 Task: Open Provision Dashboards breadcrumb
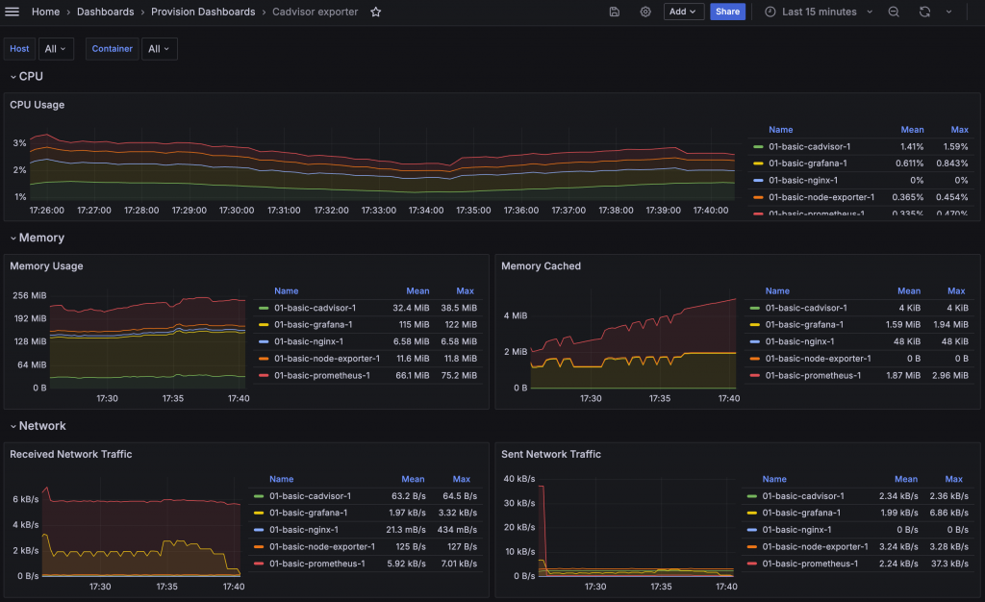(203, 12)
